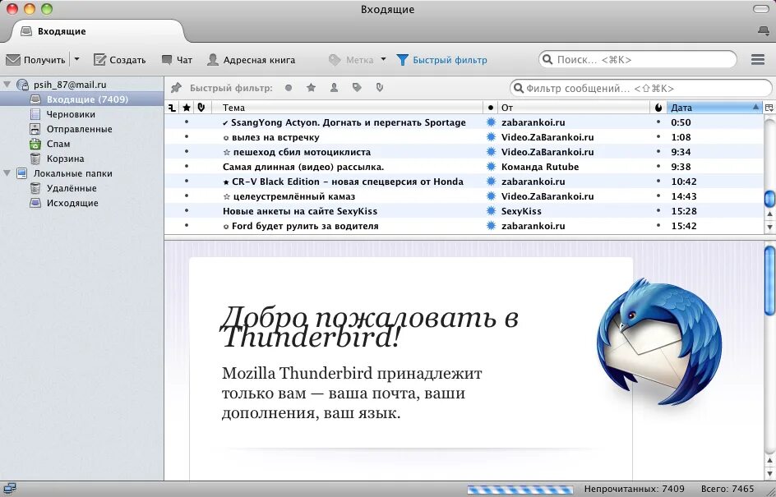The width and height of the screenshot is (776, 497).
Task: Click the Получить mail envelope button
Action: 35,60
